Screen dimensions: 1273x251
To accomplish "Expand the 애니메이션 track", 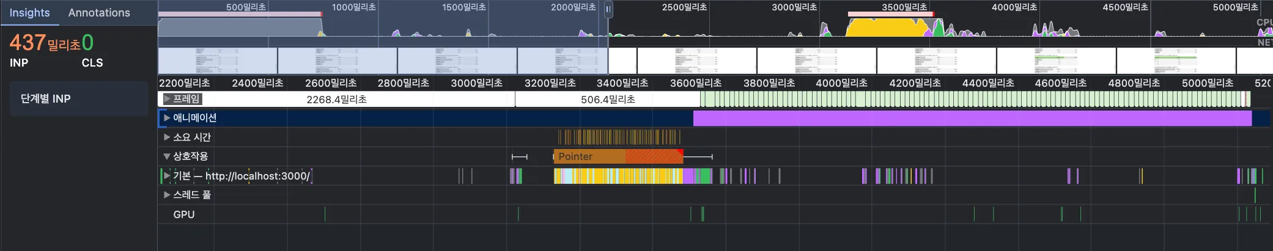I will click(167, 118).
